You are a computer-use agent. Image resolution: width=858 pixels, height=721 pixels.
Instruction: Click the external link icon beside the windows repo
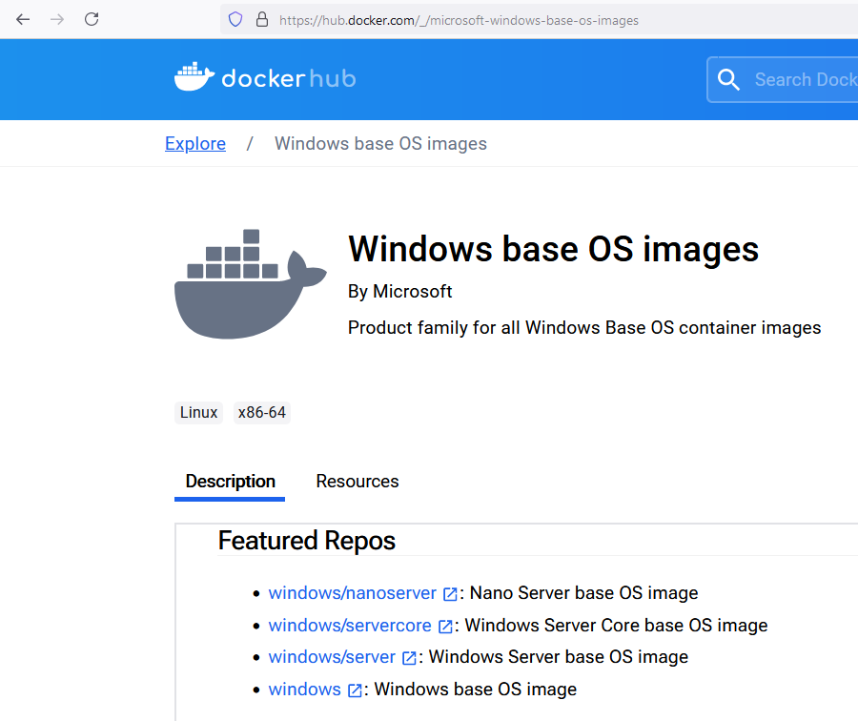(355, 690)
